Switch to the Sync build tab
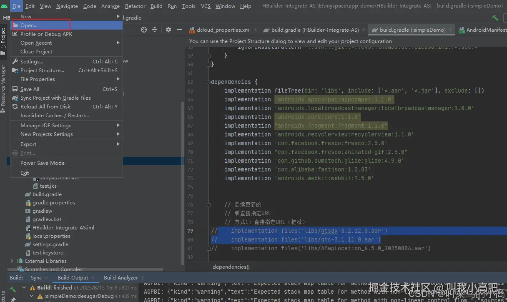Image resolution: width=507 pixels, height=302 pixels. pos(36,278)
